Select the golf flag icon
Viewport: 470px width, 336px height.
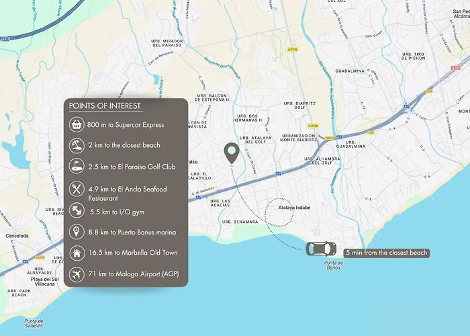[77, 166]
